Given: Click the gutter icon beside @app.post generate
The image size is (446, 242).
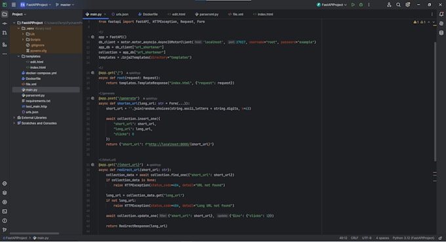Looking at the screenshot, I should (x=92, y=98).
